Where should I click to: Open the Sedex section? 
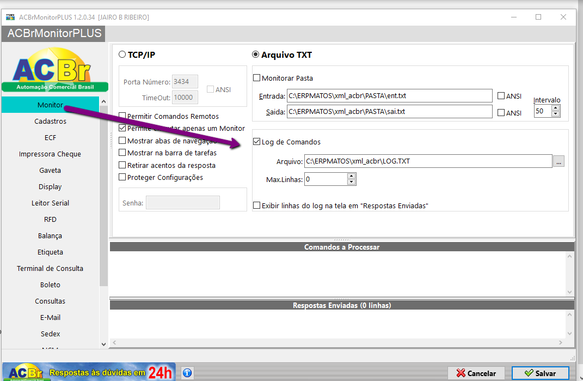click(50, 334)
